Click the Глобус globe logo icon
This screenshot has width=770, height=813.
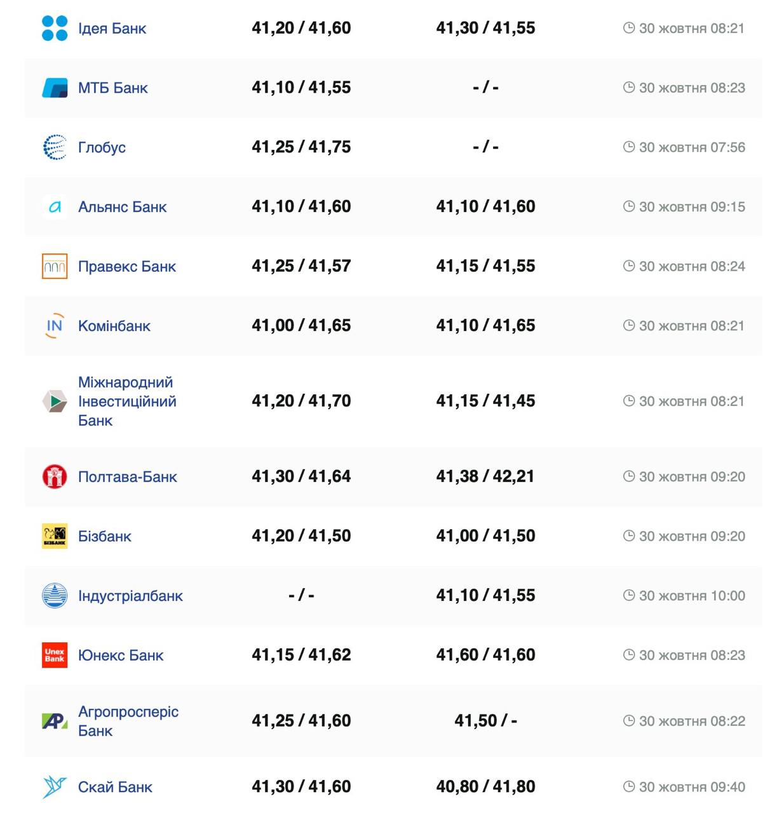pos(55,147)
